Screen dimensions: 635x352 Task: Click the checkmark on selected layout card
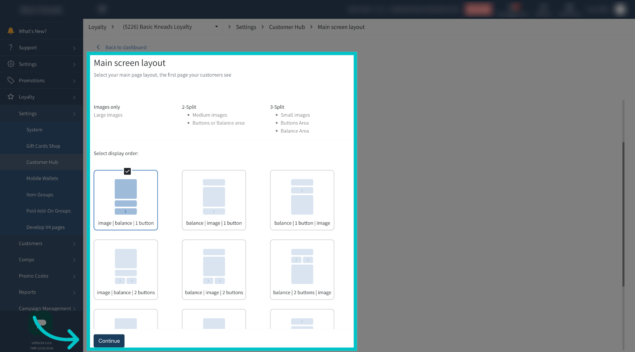pos(127,171)
